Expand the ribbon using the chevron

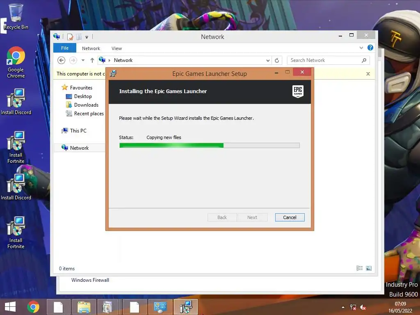pyautogui.click(x=361, y=48)
